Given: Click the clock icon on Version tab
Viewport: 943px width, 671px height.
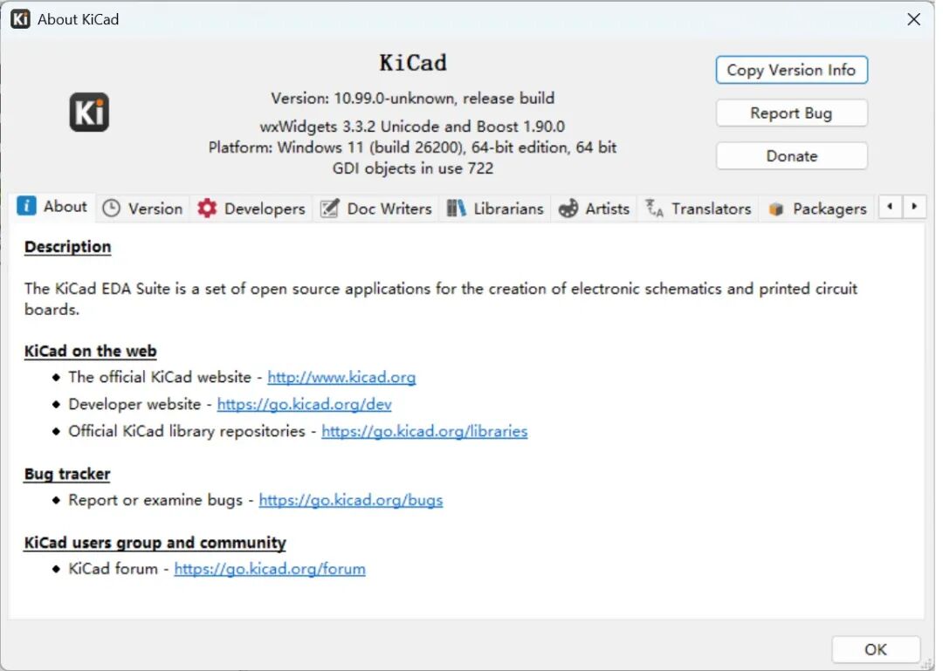Looking at the screenshot, I should click(111, 209).
